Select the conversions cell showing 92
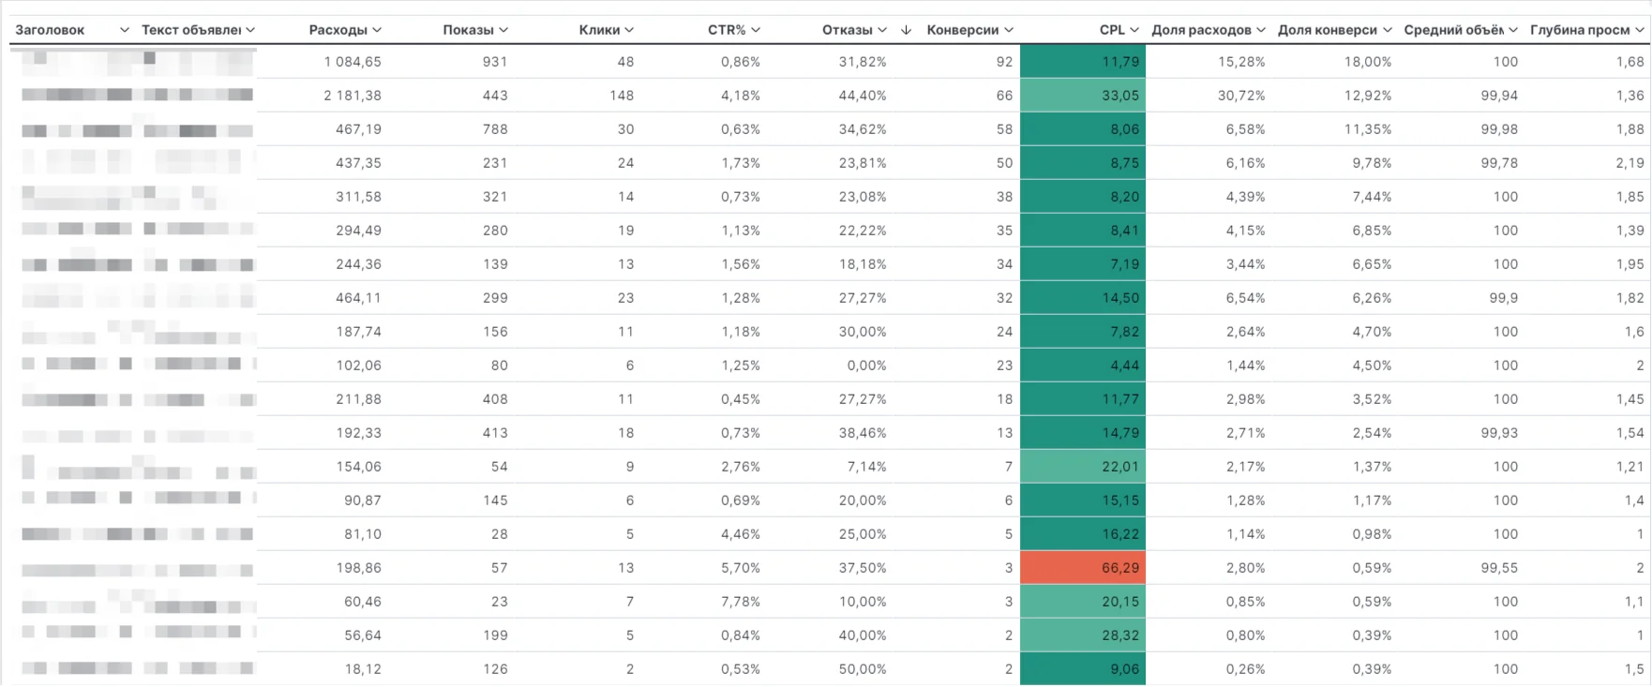Image resolution: width=1652 pixels, height=687 pixels. coord(1004,62)
